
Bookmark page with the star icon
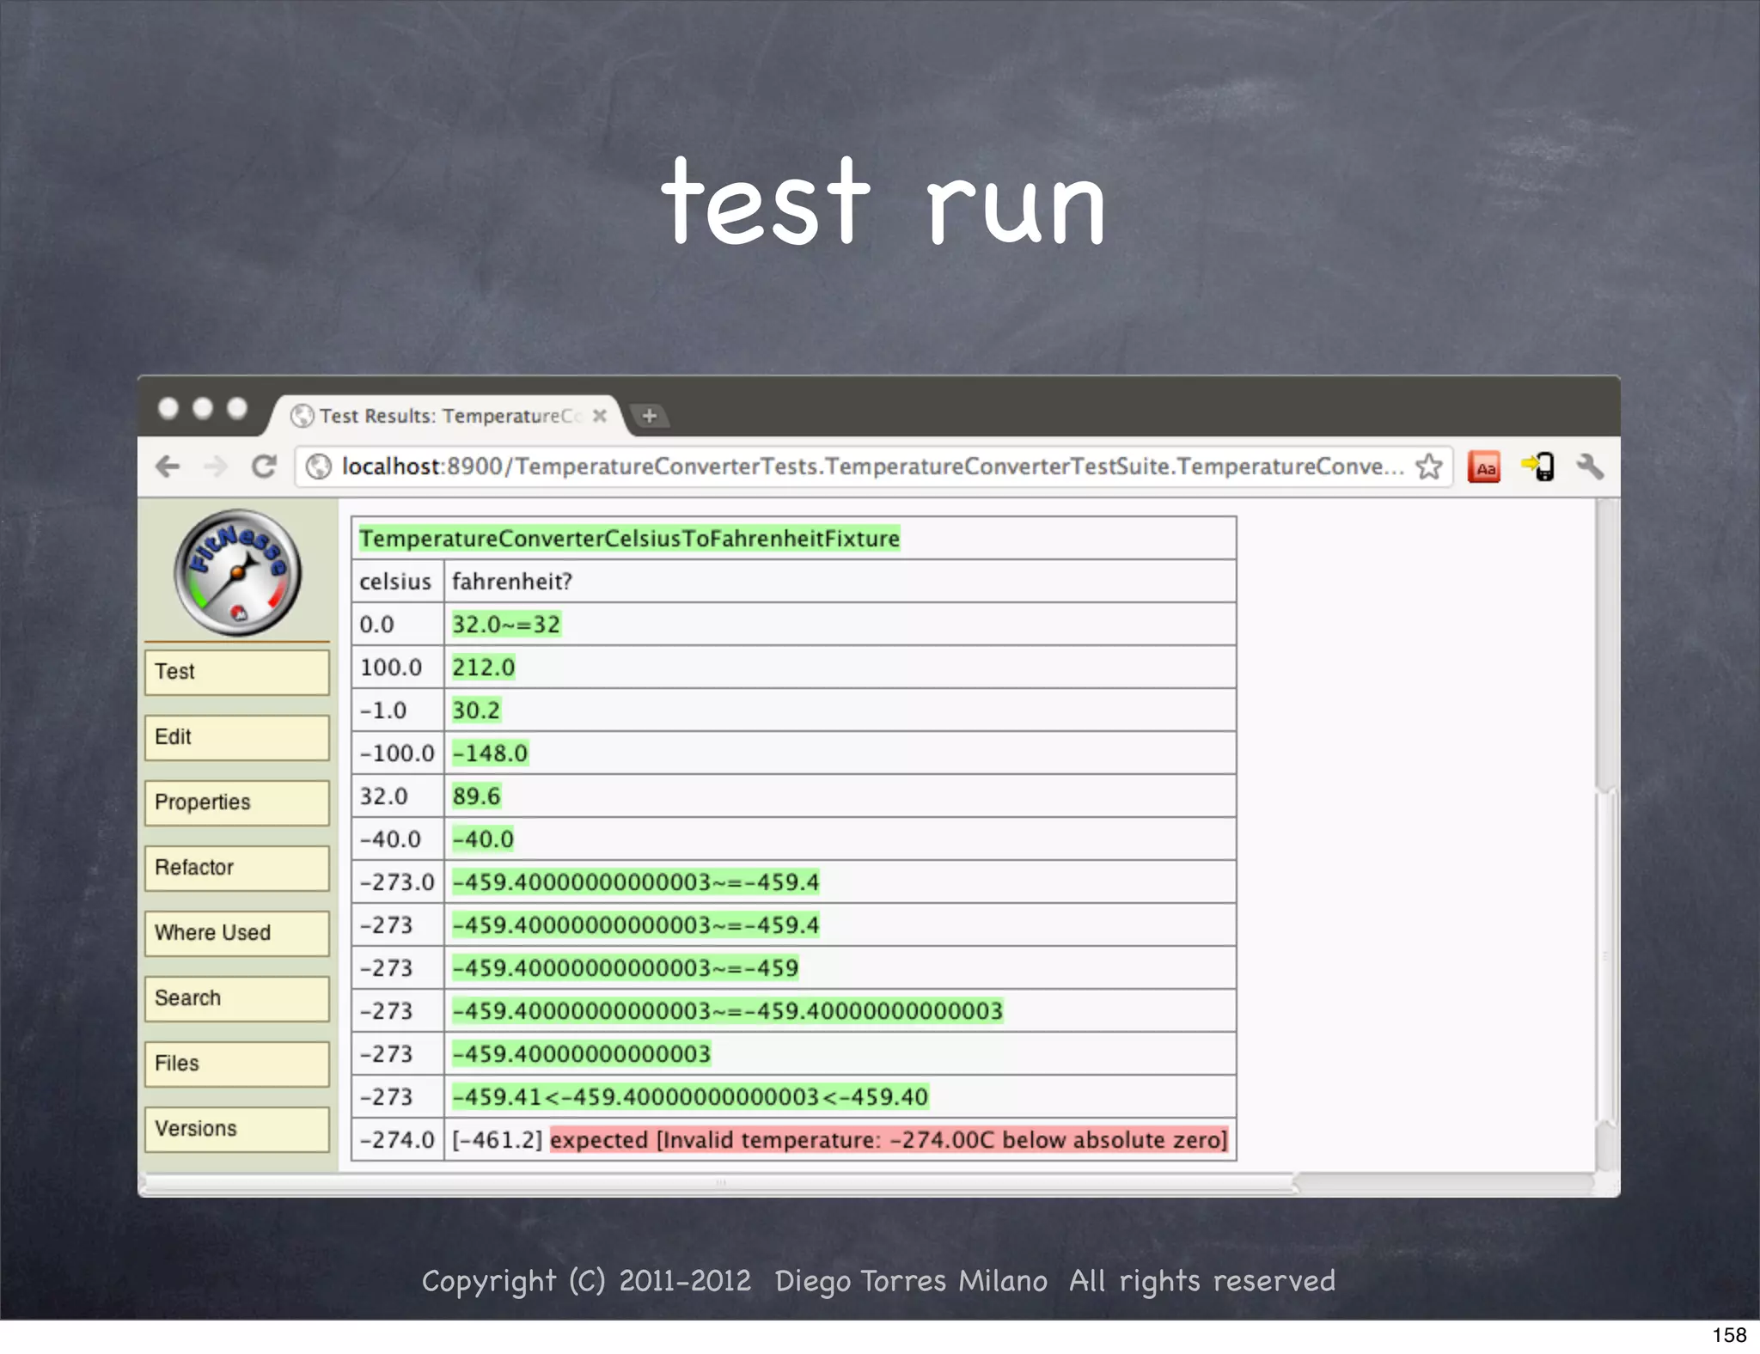pyautogui.click(x=1428, y=467)
